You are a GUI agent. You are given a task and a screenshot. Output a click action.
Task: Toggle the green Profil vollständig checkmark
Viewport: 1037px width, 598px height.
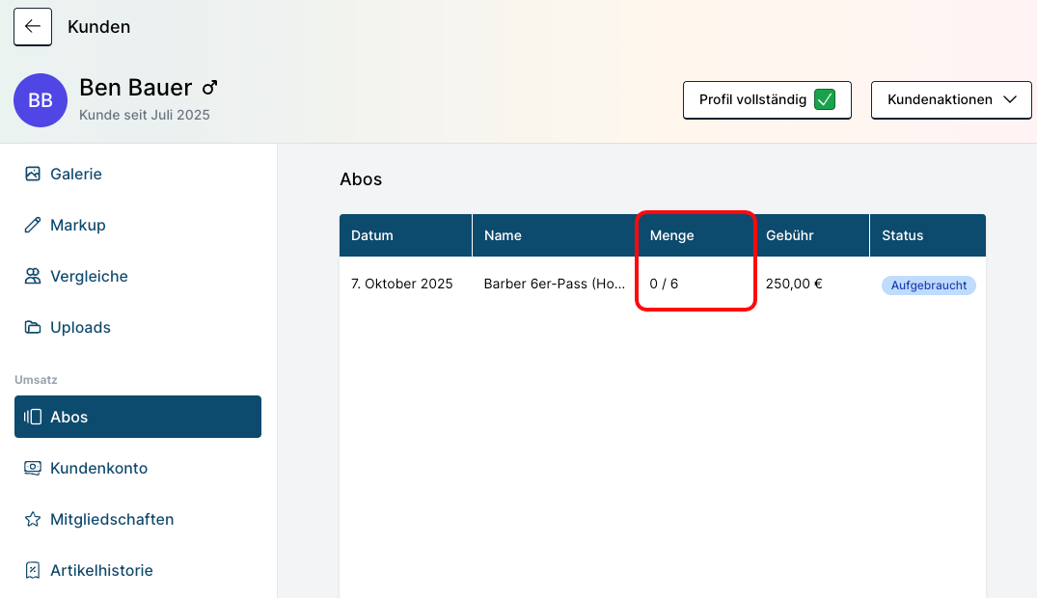click(x=824, y=100)
